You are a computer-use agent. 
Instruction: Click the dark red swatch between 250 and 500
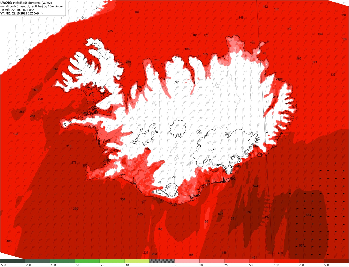coord(312,261)
